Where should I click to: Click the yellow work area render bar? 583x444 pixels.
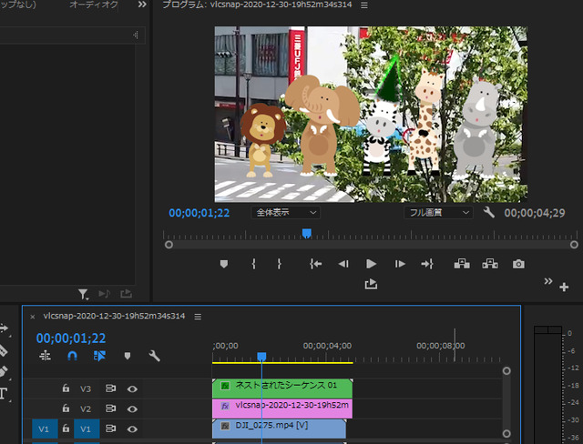click(x=282, y=363)
